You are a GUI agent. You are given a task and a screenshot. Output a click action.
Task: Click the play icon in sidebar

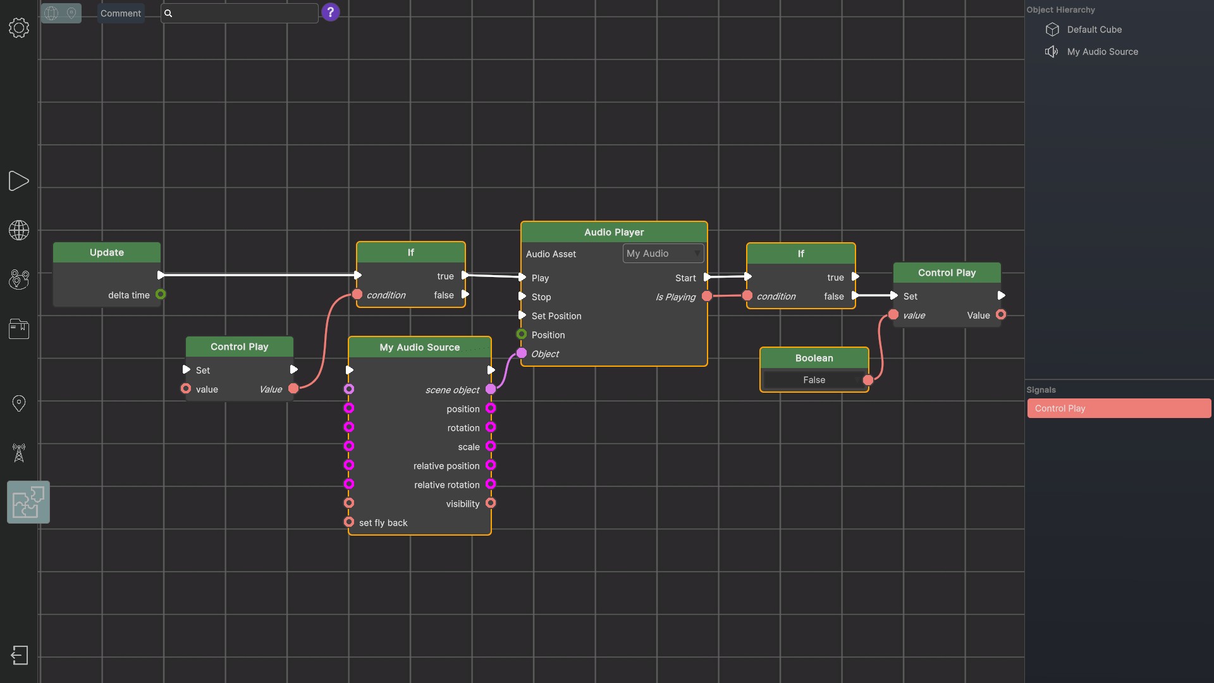pos(19,181)
